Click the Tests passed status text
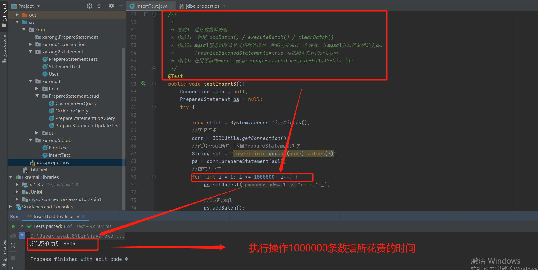Image resolution: width=538 pixels, height=270 pixels. pyautogui.click(x=72, y=226)
